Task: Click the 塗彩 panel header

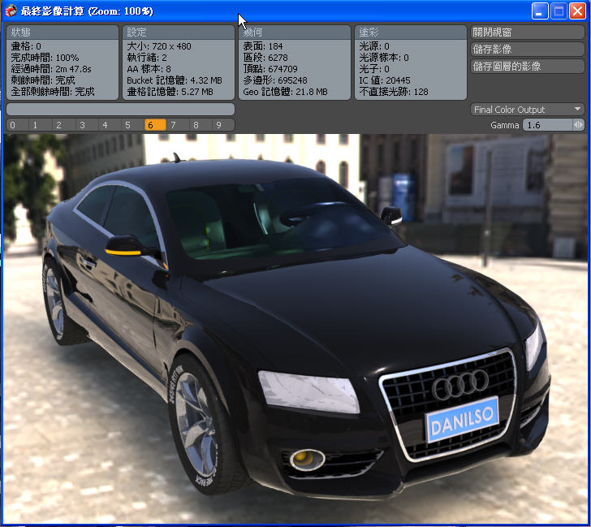Action: click(411, 32)
